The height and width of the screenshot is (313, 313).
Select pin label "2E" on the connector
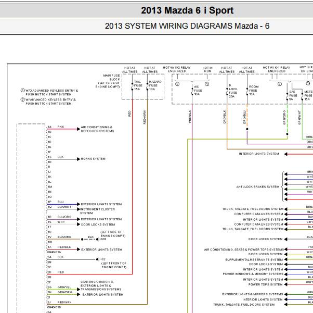coord(49,277)
